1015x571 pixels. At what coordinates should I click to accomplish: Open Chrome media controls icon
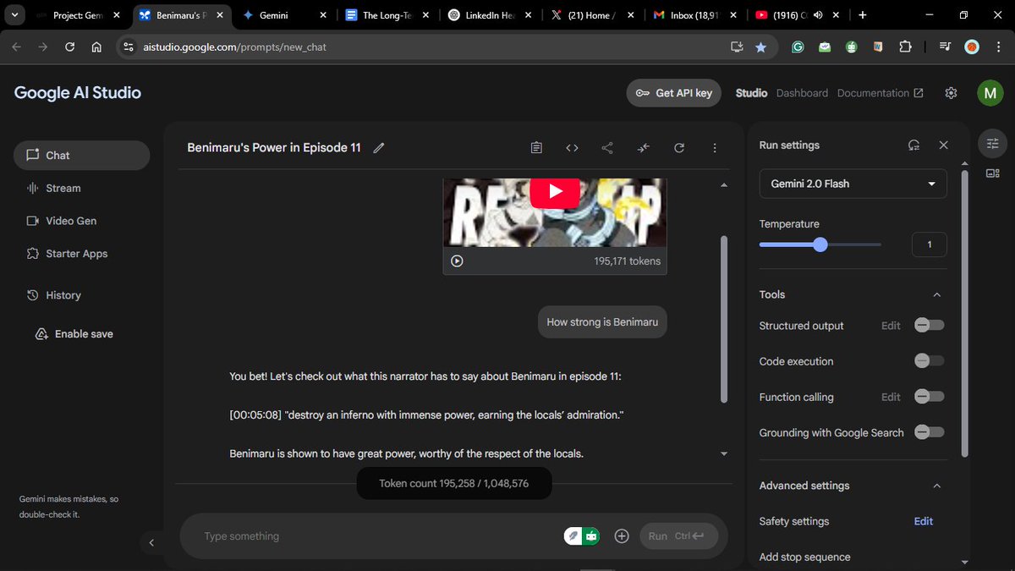point(945,47)
